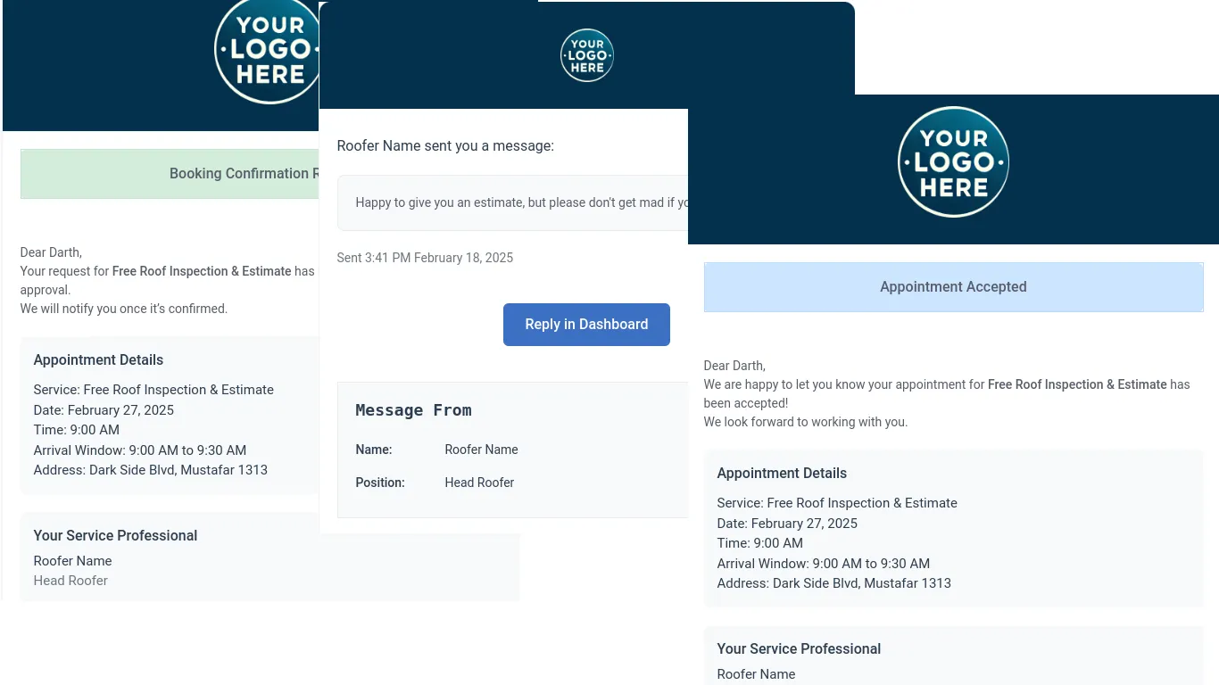Click the logo in the Booking Confirmation email

pos(266,52)
